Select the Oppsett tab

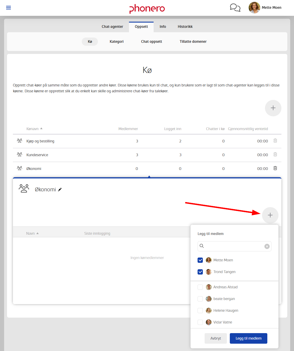(x=141, y=27)
